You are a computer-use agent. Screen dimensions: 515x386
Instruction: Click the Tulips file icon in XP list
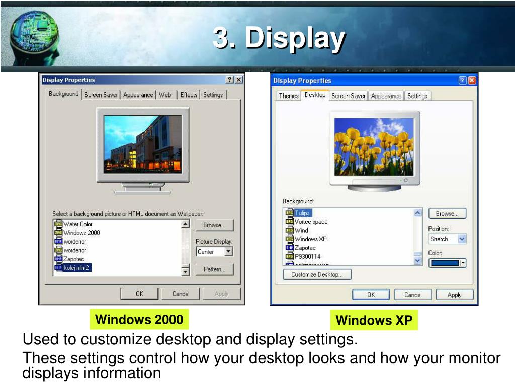coord(289,213)
